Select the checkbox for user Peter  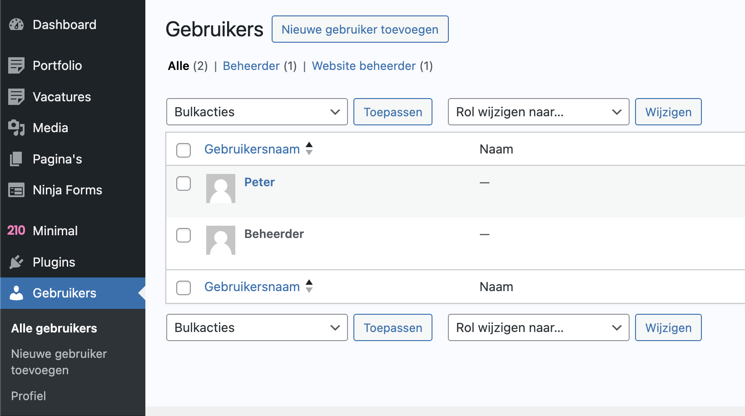pyautogui.click(x=184, y=183)
